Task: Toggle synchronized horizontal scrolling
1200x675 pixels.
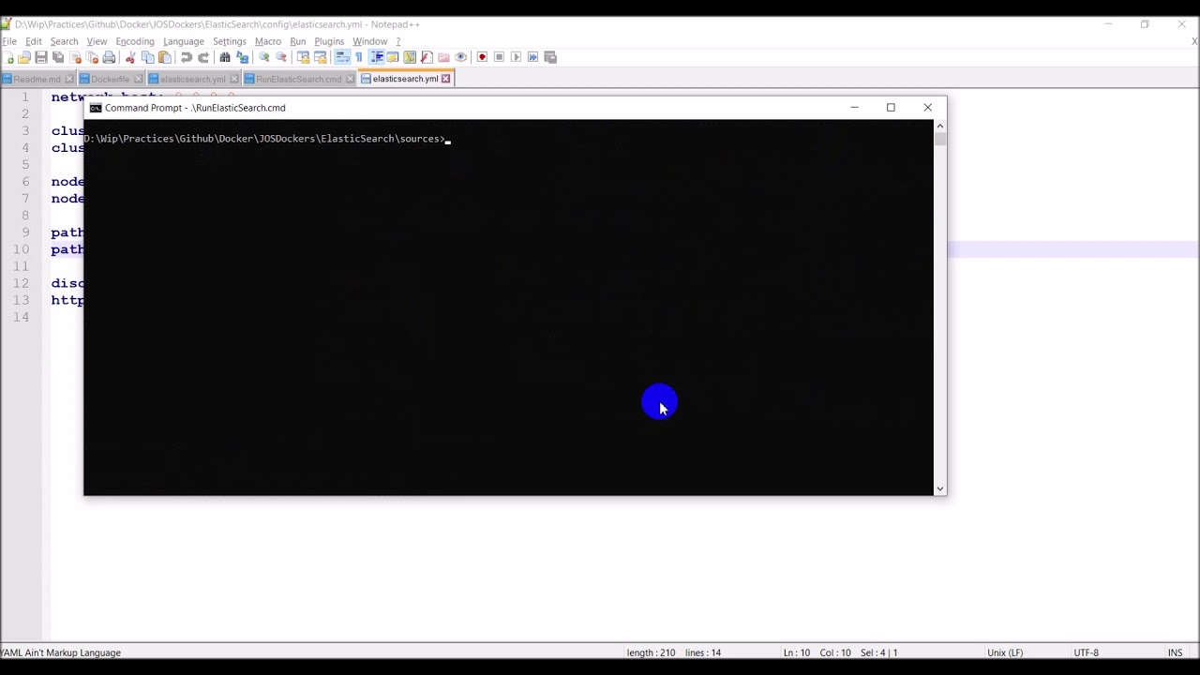Action: coord(321,57)
